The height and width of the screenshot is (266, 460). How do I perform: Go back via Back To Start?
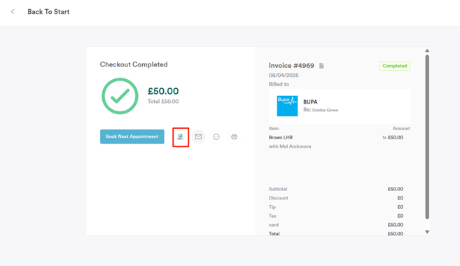(x=48, y=12)
